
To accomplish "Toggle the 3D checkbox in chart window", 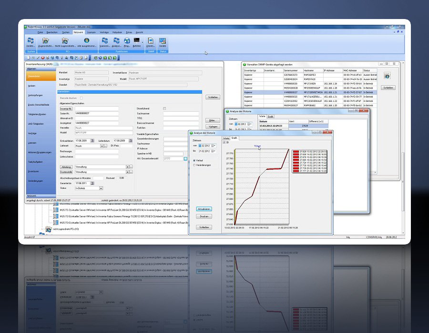I will (224, 143).
